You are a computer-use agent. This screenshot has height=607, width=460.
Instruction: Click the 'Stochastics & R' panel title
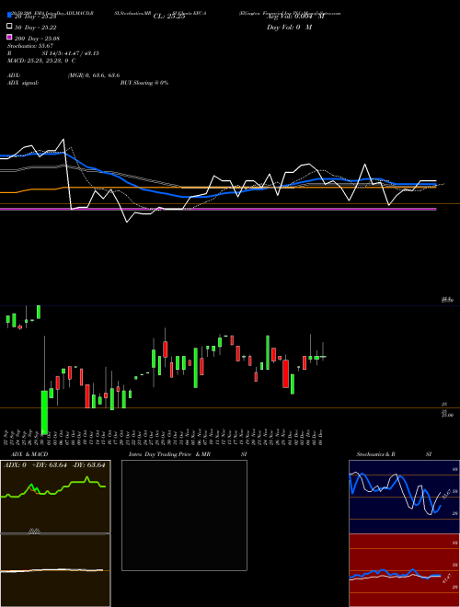pyautogui.click(x=375, y=454)
